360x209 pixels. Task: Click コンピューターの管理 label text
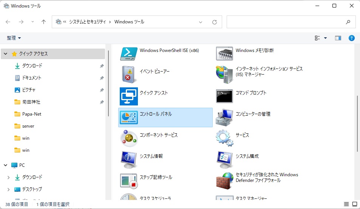(x=253, y=114)
